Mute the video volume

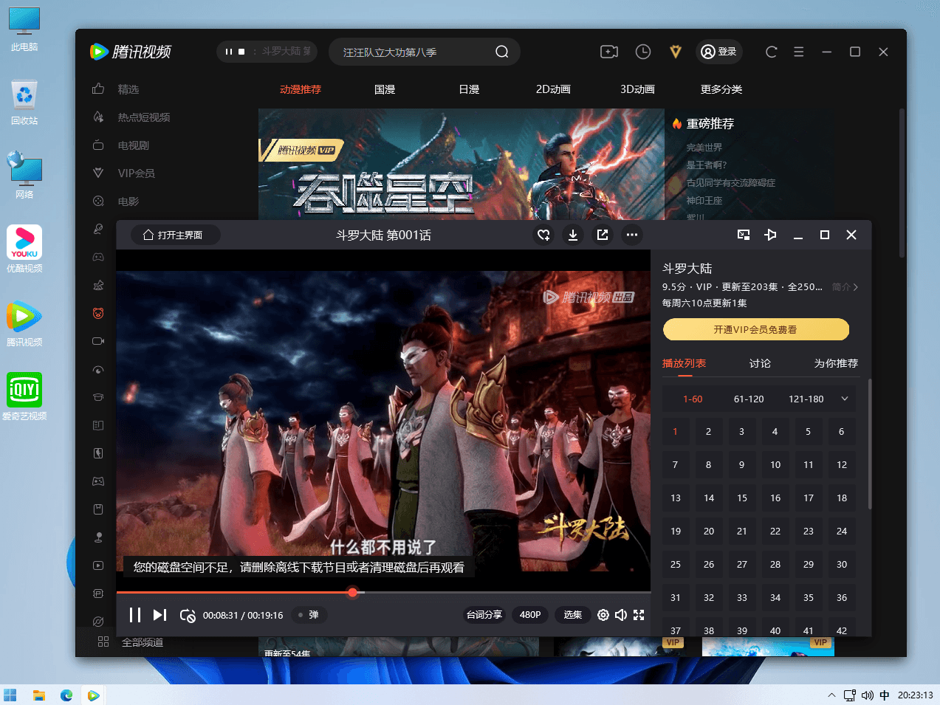(621, 615)
